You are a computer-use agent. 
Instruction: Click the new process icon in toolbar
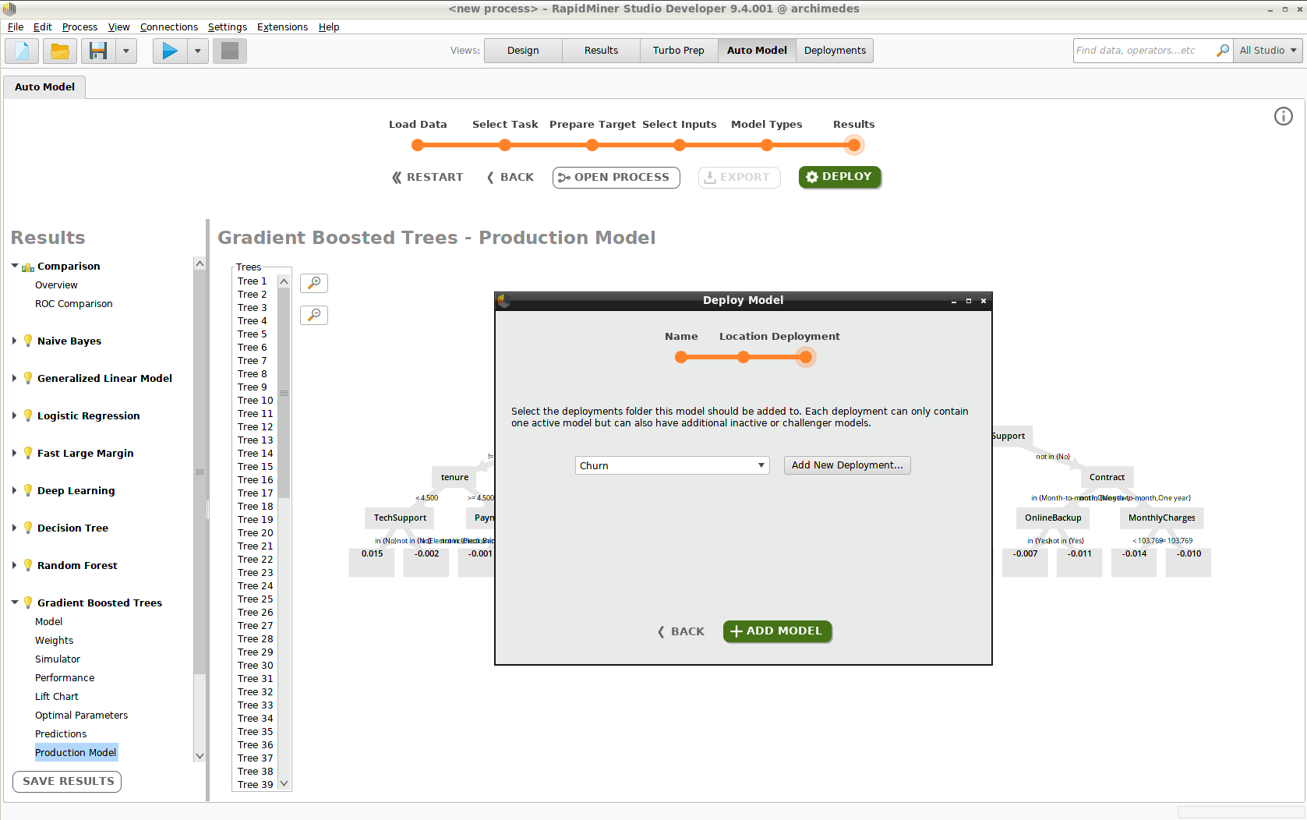(22, 51)
